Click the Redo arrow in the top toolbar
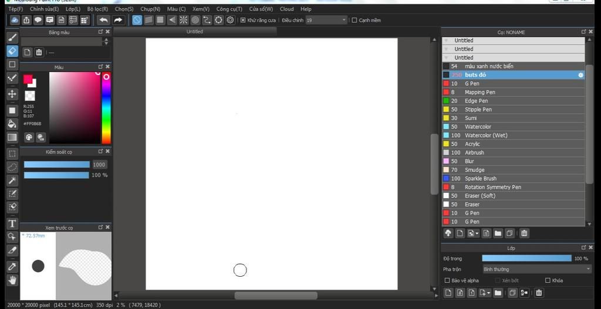The image size is (601, 309). click(x=118, y=20)
